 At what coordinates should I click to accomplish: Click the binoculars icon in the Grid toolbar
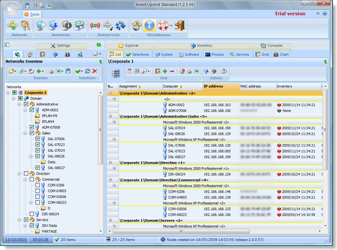pyautogui.click(x=137, y=71)
